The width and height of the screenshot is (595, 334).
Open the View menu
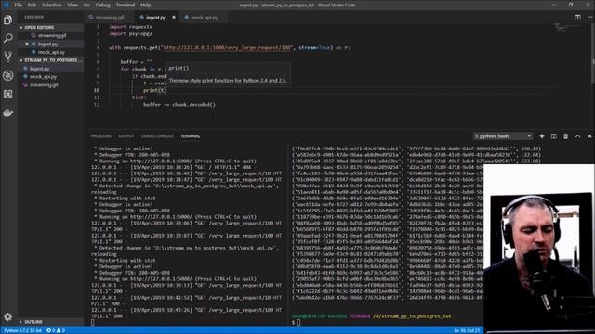pos(73,5)
